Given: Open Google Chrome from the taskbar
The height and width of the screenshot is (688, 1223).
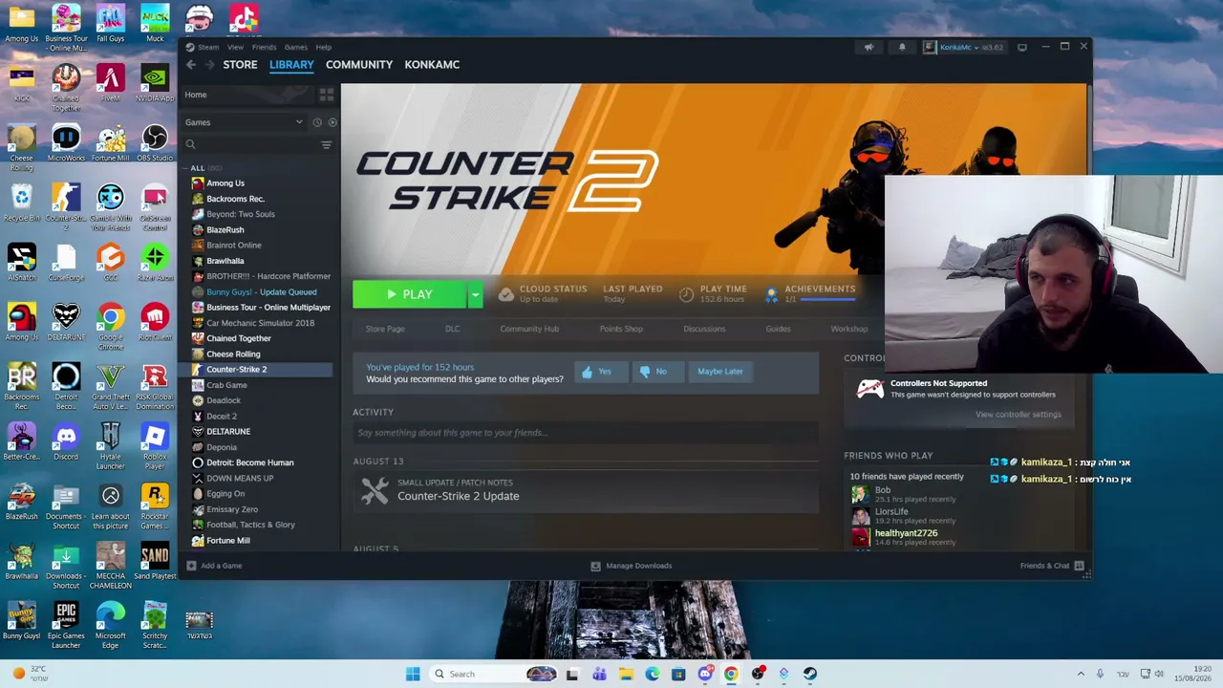Looking at the screenshot, I should 731,675.
